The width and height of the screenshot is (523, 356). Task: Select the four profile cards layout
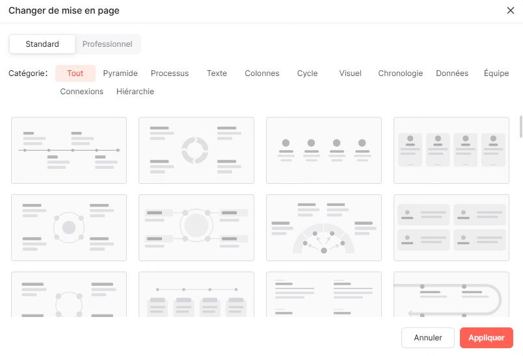tap(451, 150)
